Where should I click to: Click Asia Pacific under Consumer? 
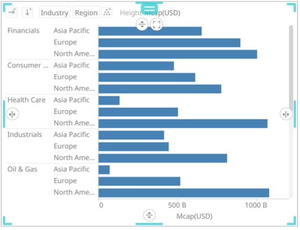(72, 65)
